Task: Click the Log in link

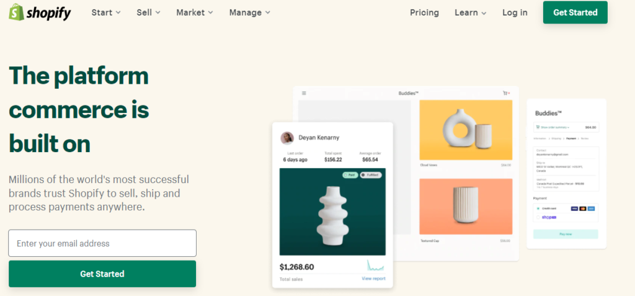Action: 515,12
